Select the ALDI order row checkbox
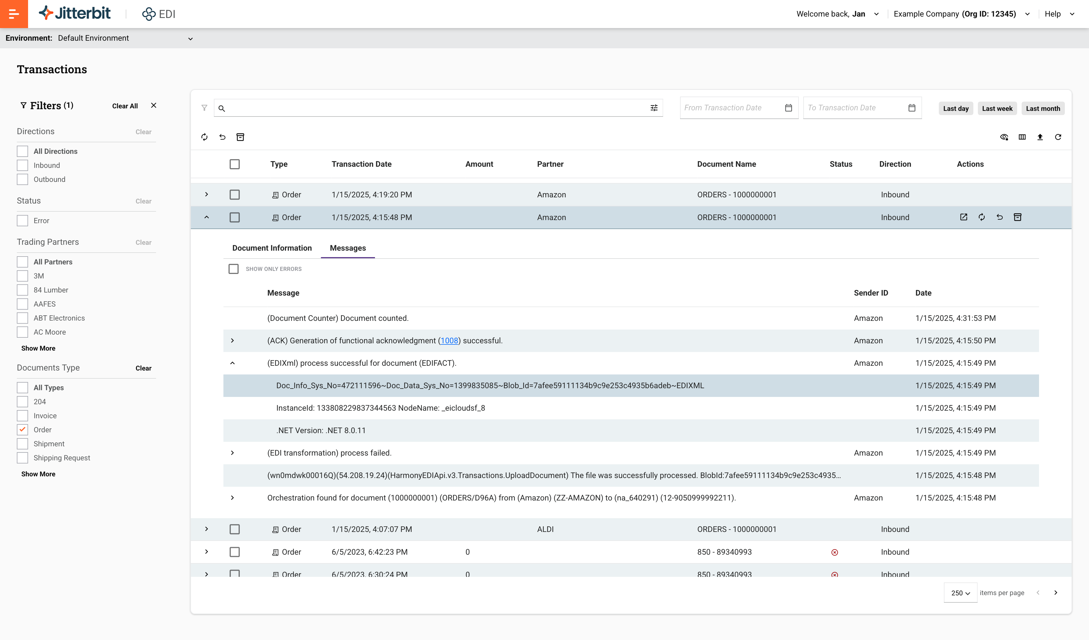This screenshot has height=640, width=1089. pos(235,529)
